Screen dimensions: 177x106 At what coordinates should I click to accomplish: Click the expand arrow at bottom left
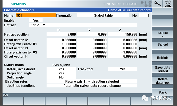click(4, 95)
